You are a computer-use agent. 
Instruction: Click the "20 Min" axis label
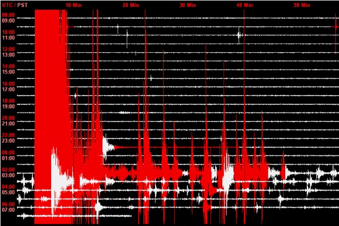coord(131,5)
